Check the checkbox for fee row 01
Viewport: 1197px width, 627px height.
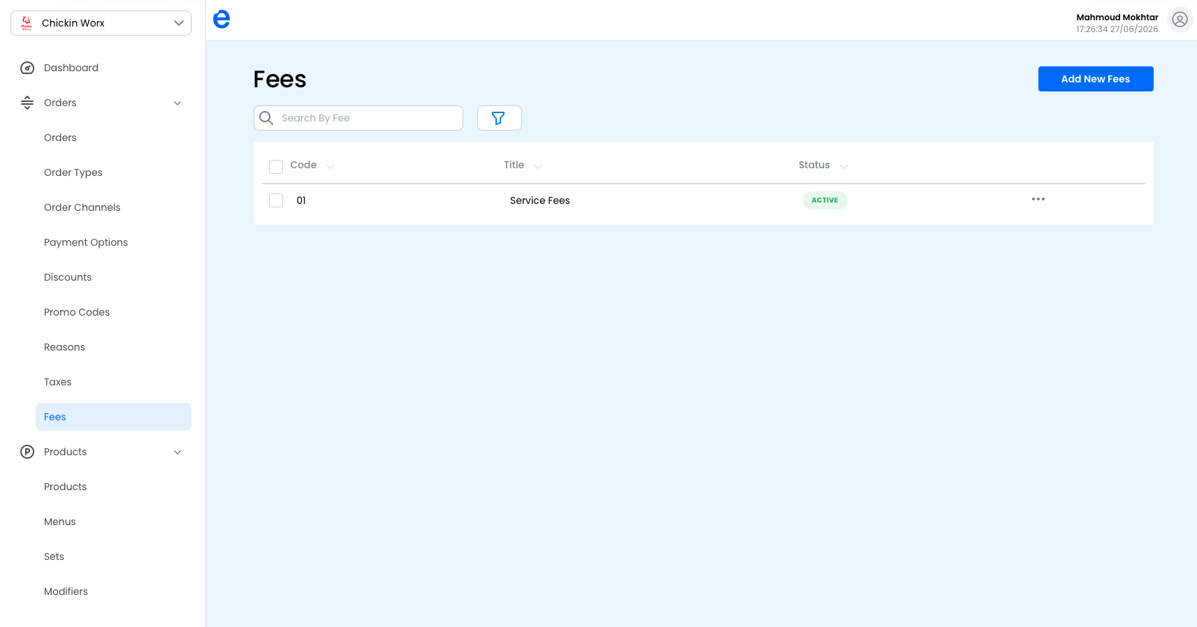coord(276,200)
